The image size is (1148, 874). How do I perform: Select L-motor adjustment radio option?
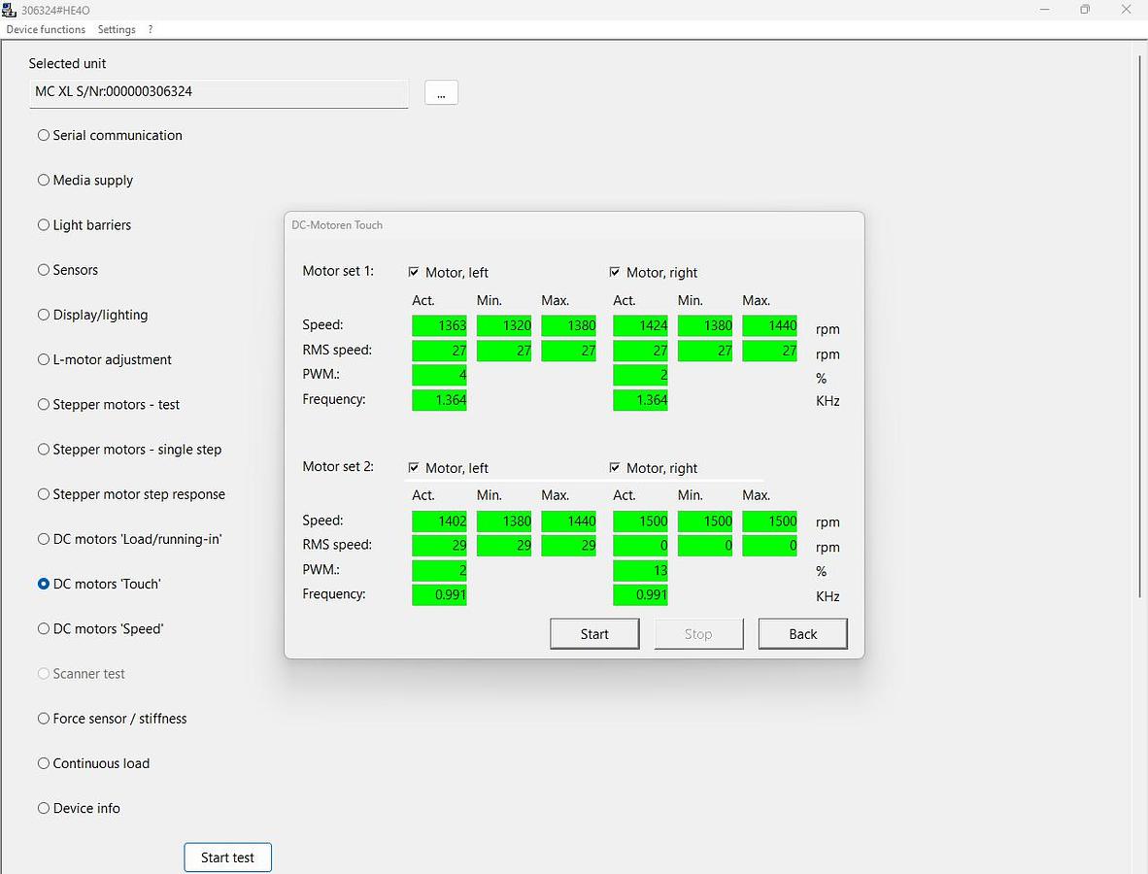point(105,359)
